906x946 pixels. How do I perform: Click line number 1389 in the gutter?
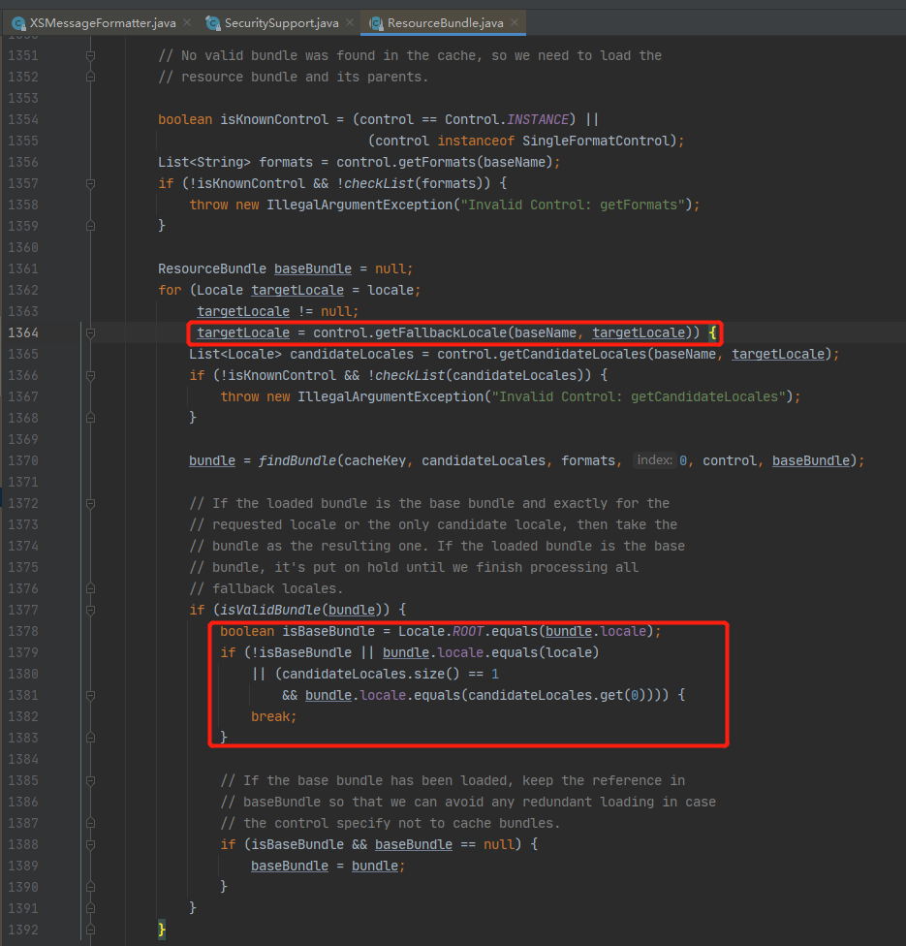(23, 866)
